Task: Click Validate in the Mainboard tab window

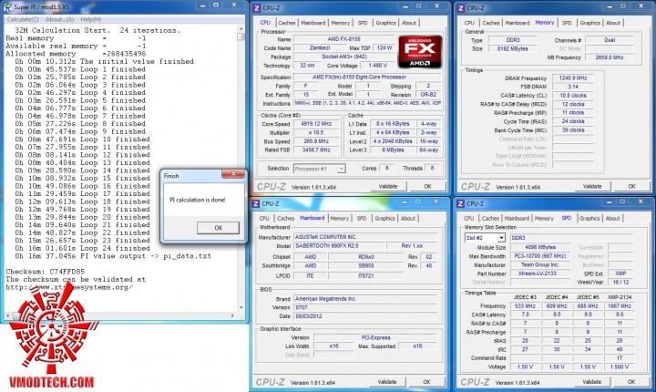Action: point(387,382)
